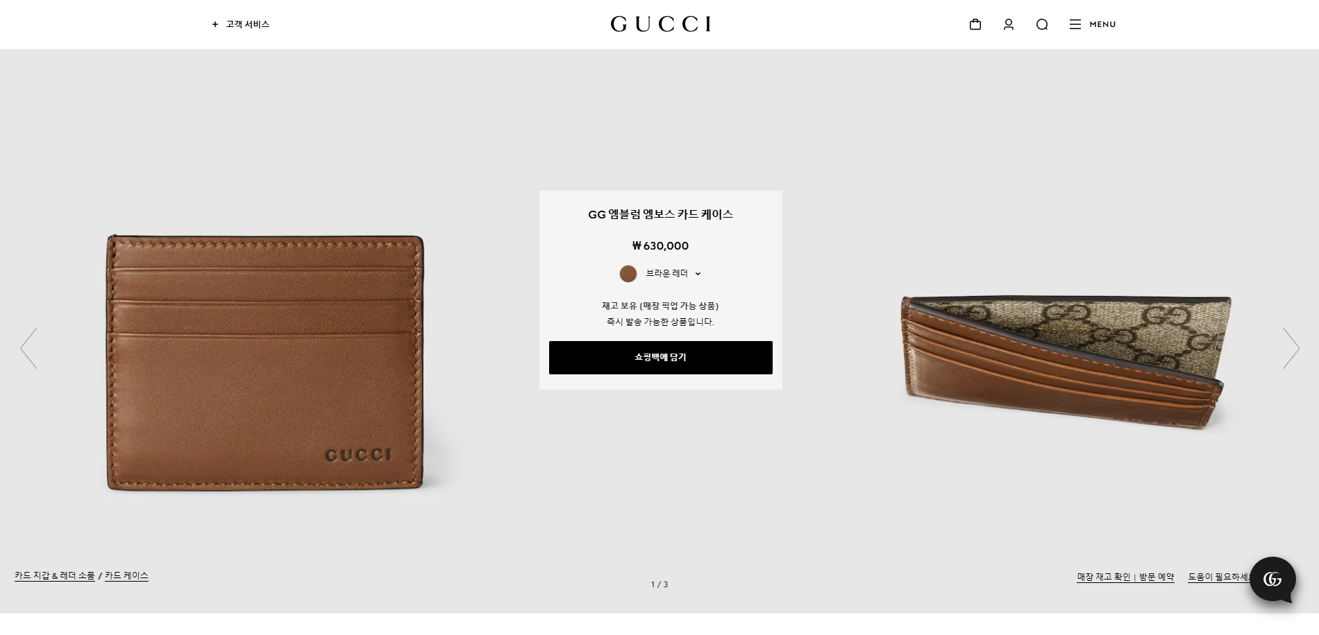Select the brown leather color swatch
This screenshot has width=1319, height=635.
tap(628, 274)
